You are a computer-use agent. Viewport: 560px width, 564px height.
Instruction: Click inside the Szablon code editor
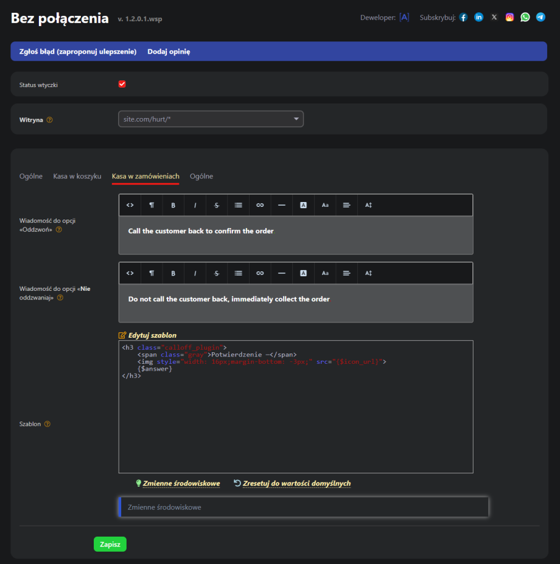296,420
